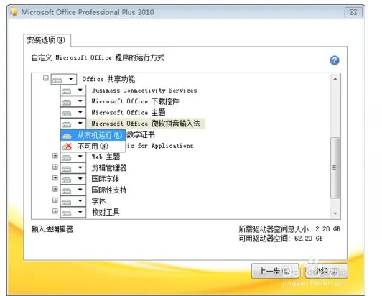
Task: Open install dropdown for Microsoft Office 下载控件
Action: point(73,101)
